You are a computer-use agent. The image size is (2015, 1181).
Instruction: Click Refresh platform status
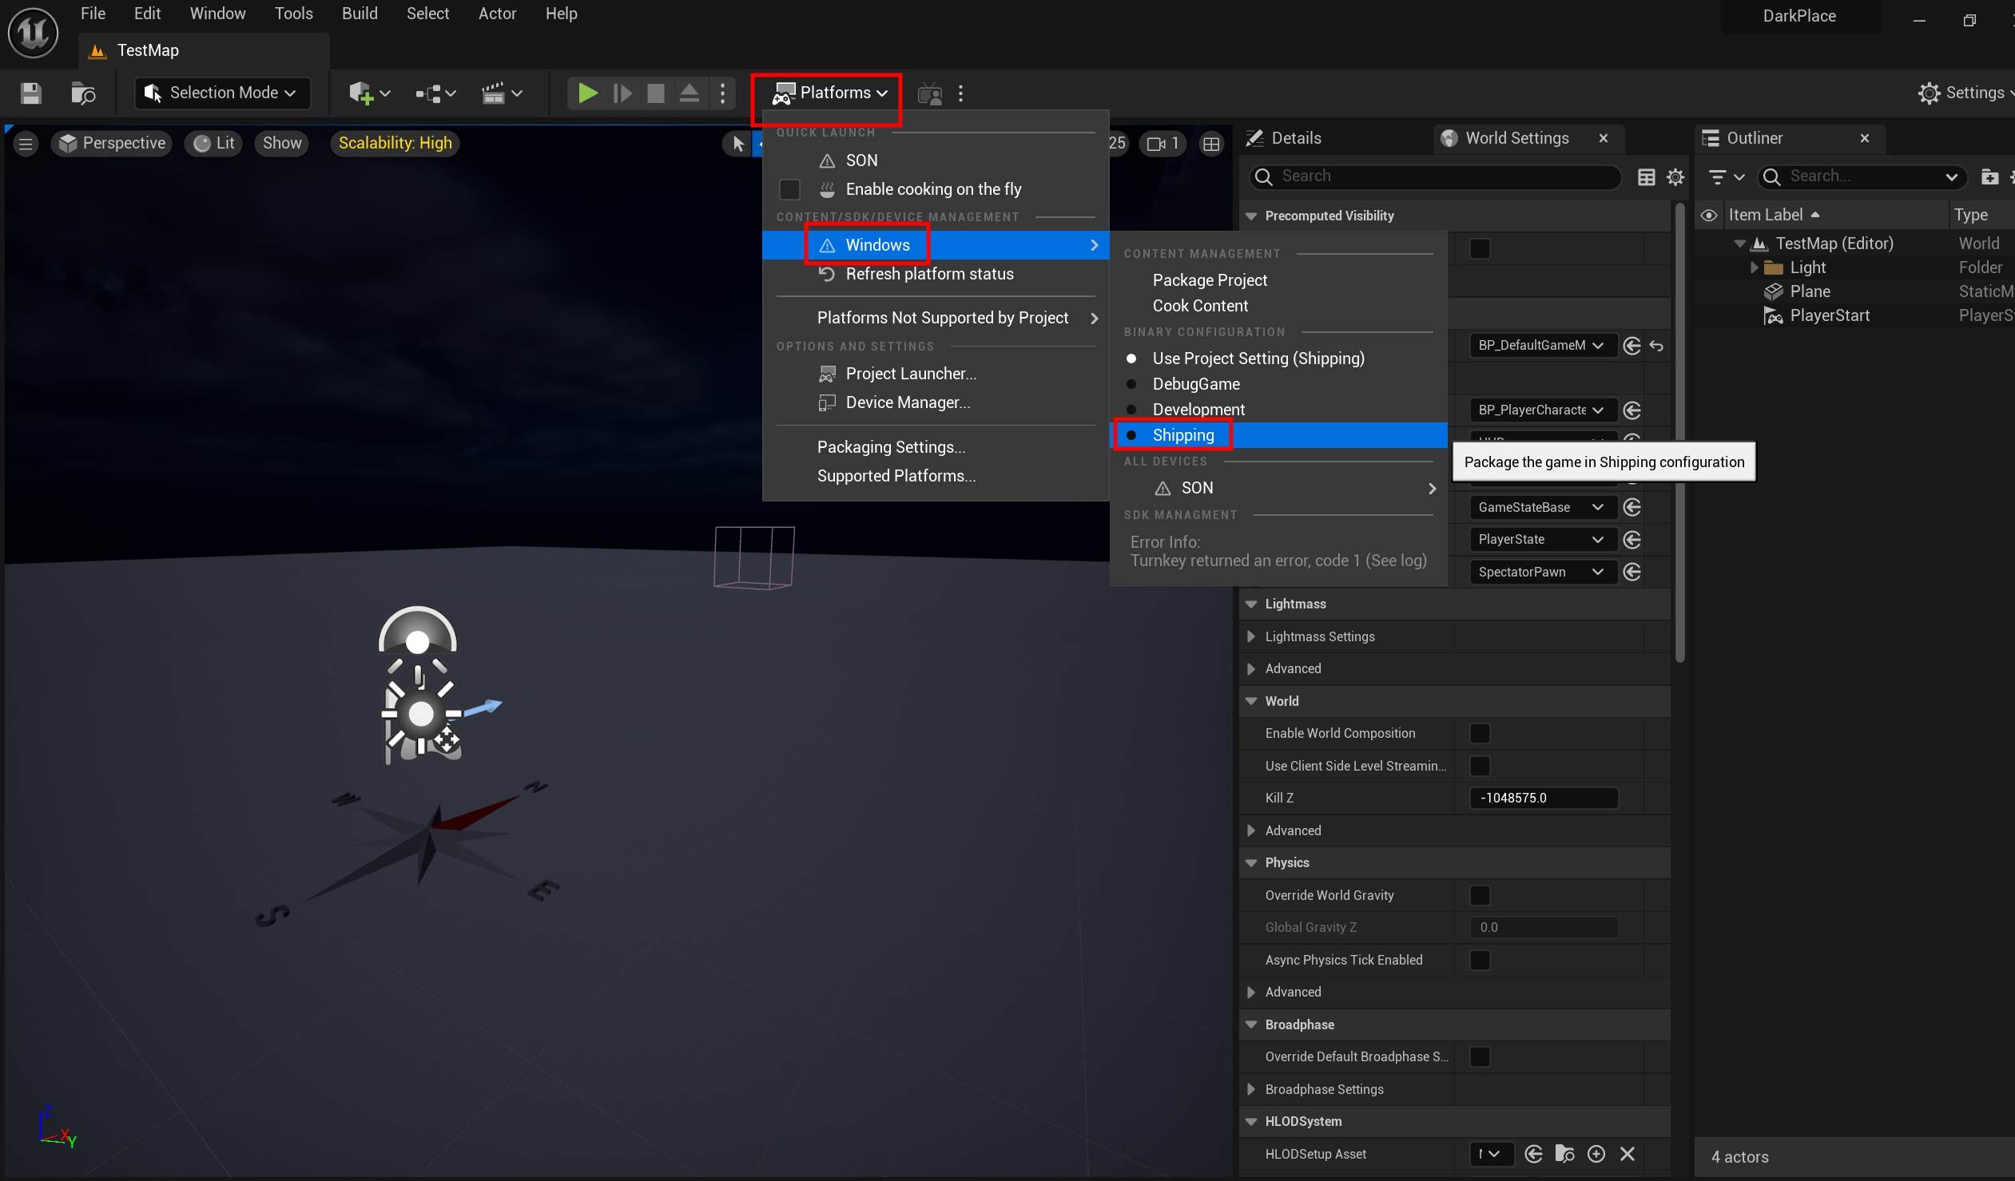point(936,274)
